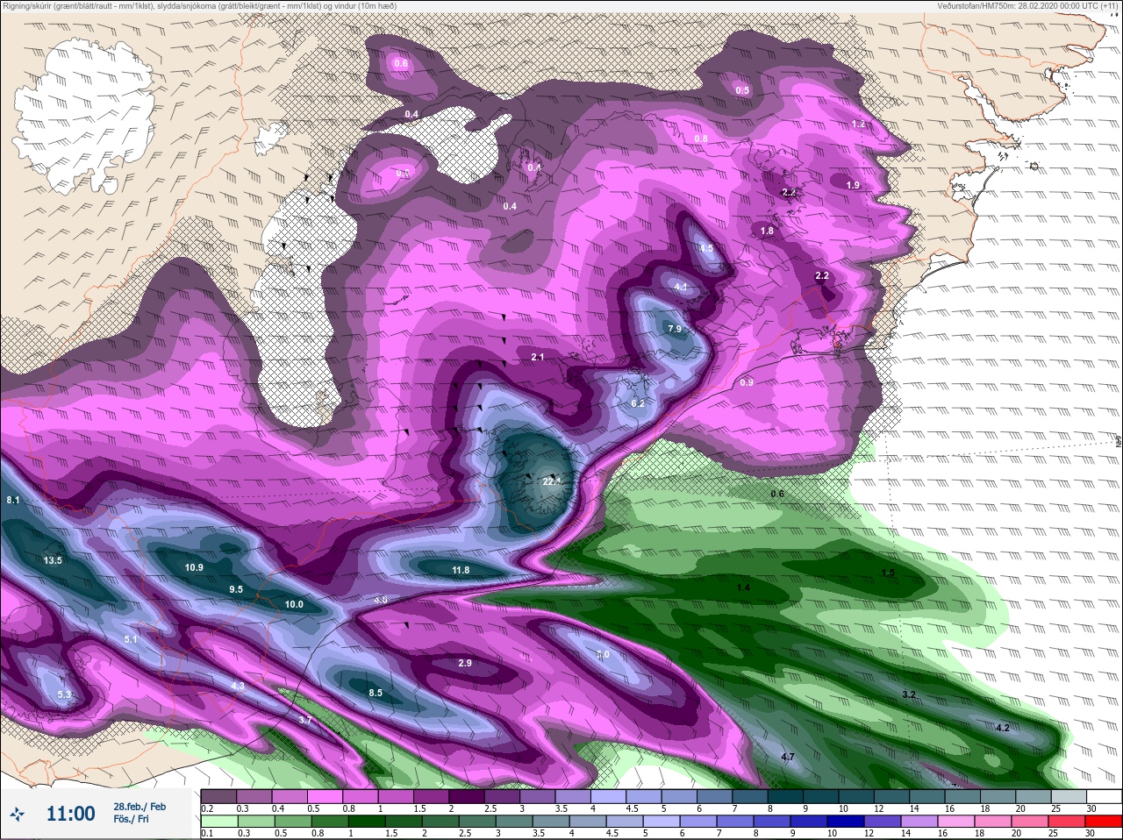Select the red 30 swatch in rain legend
Screen dimensions: 1123x840
pos(1103,822)
